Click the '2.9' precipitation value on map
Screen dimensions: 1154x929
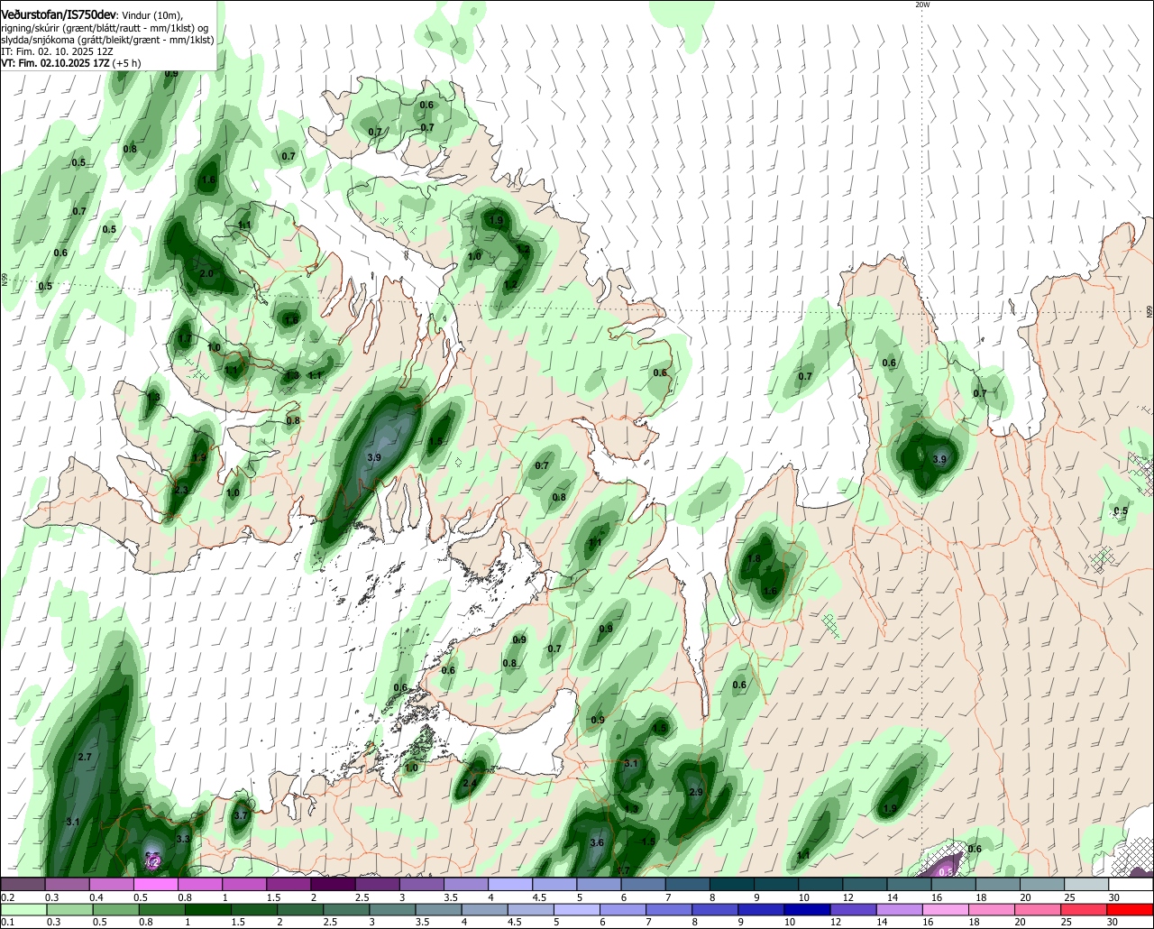click(695, 792)
